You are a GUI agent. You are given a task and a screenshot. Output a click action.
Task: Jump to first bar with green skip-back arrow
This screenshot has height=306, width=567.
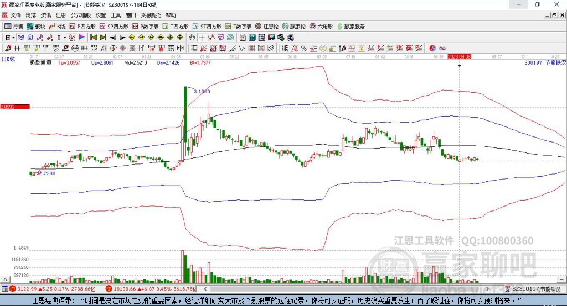[x=93, y=38]
